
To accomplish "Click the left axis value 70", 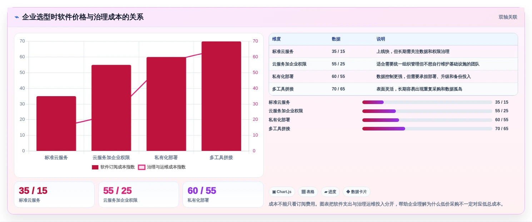I will (x=22, y=41).
